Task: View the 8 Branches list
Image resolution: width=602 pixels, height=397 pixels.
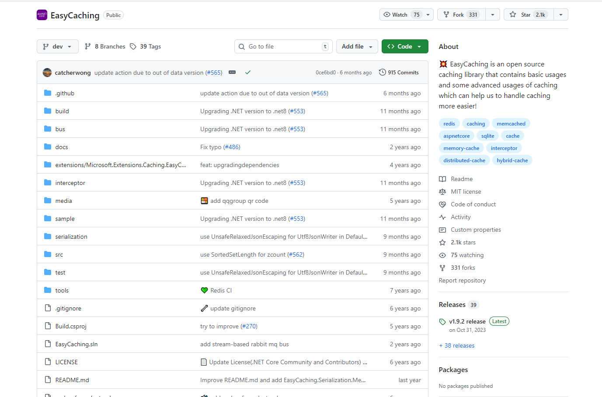Action: coord(105,46)
